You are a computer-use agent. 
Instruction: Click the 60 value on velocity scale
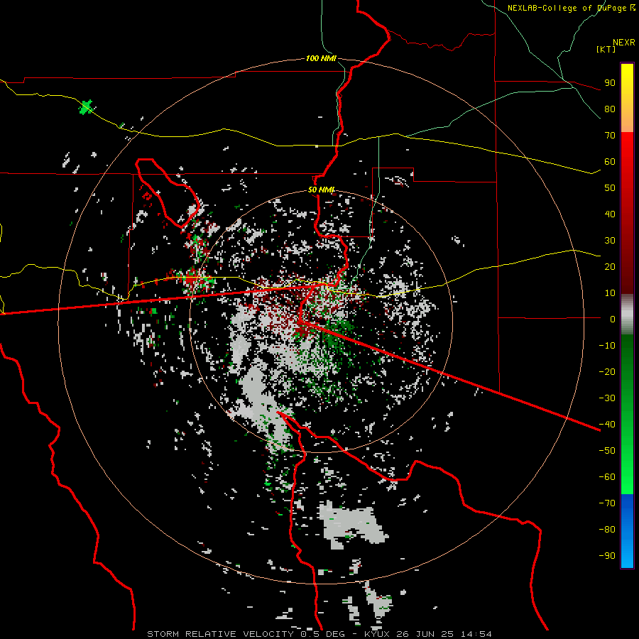click(x=610, y=161)
